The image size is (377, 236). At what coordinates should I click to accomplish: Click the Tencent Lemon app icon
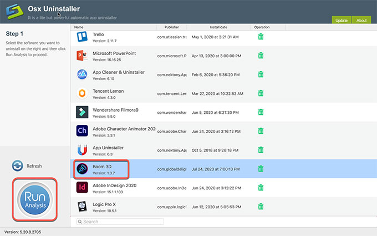[x=82, y=93]
